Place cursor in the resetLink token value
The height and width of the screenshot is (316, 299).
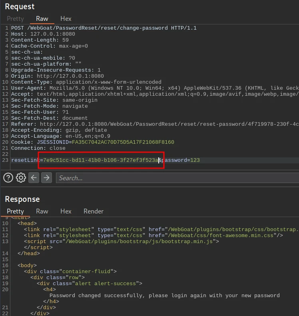[x=100, y=160]
